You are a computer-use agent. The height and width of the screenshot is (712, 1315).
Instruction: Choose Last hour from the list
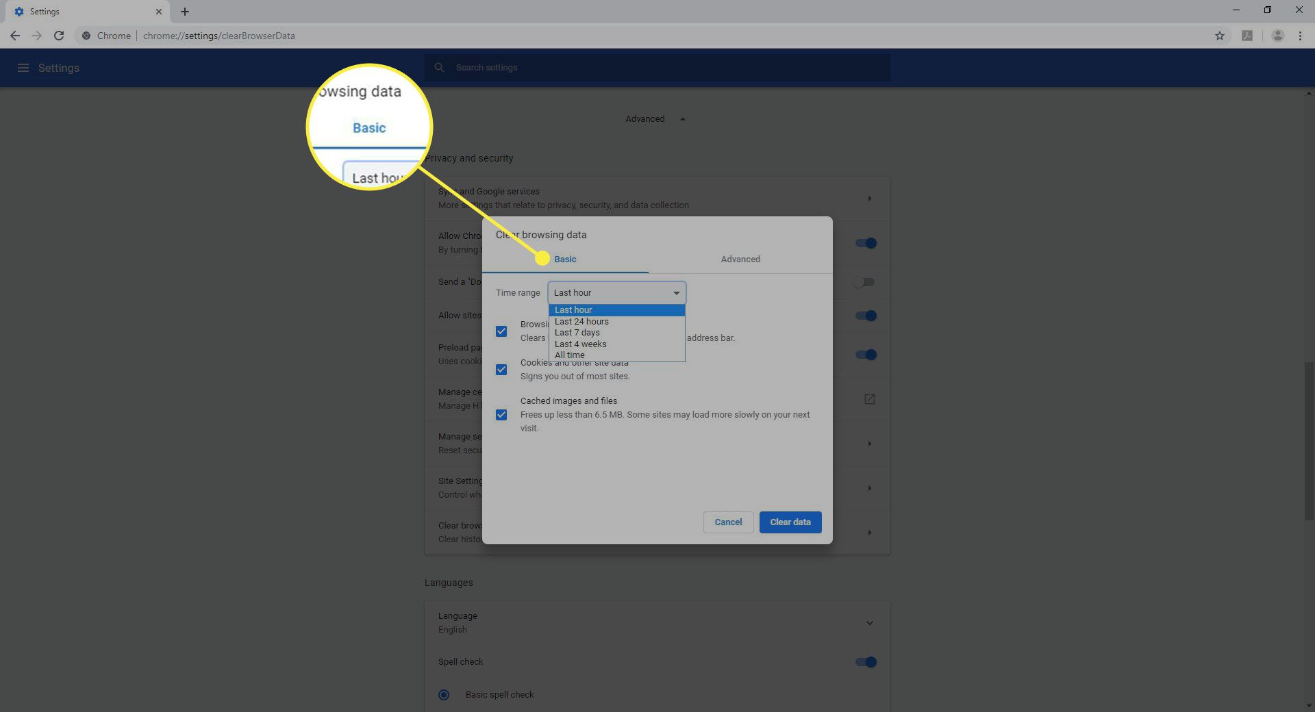point(616,310)
